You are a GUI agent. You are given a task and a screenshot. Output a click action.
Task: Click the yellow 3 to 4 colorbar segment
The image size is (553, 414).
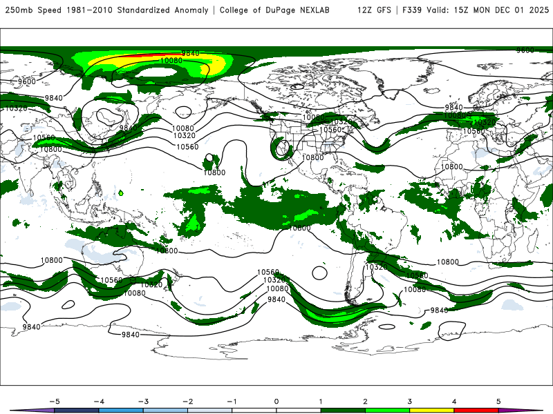pyautogui.click(x=431, y=411)
